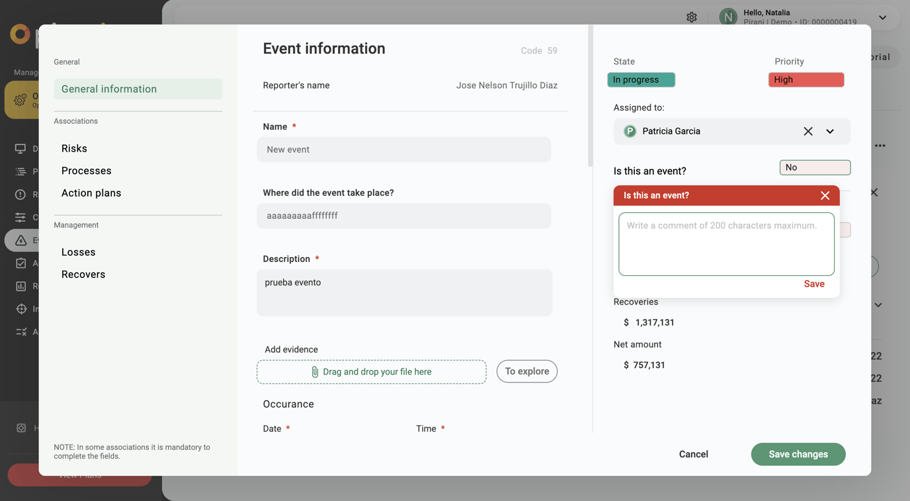Click the settings gear icon in top bar

(692, 17)
